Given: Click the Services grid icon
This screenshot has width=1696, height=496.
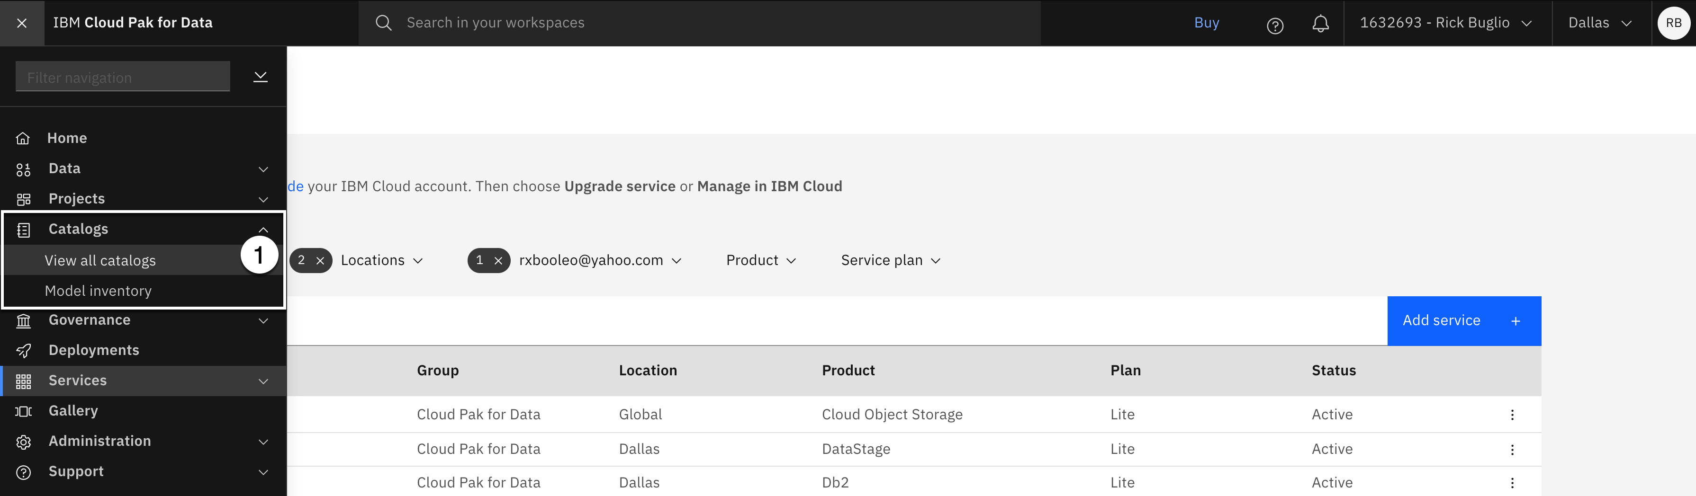Looking at the screenshot, I should coord(23,381).
